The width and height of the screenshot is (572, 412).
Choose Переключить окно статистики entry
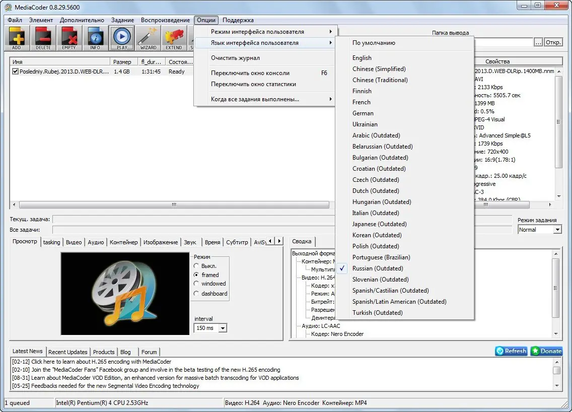(x=265, y=84)
